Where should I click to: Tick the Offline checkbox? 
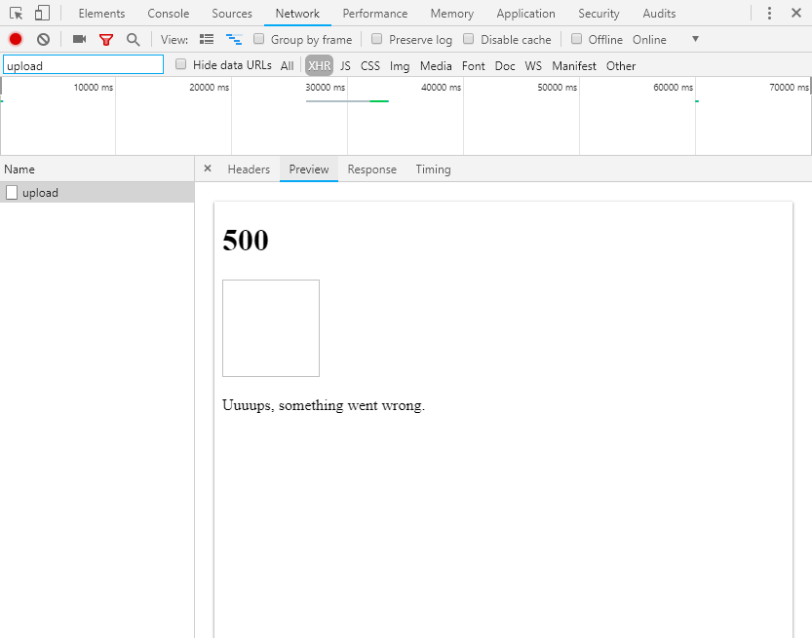(576, 39)
